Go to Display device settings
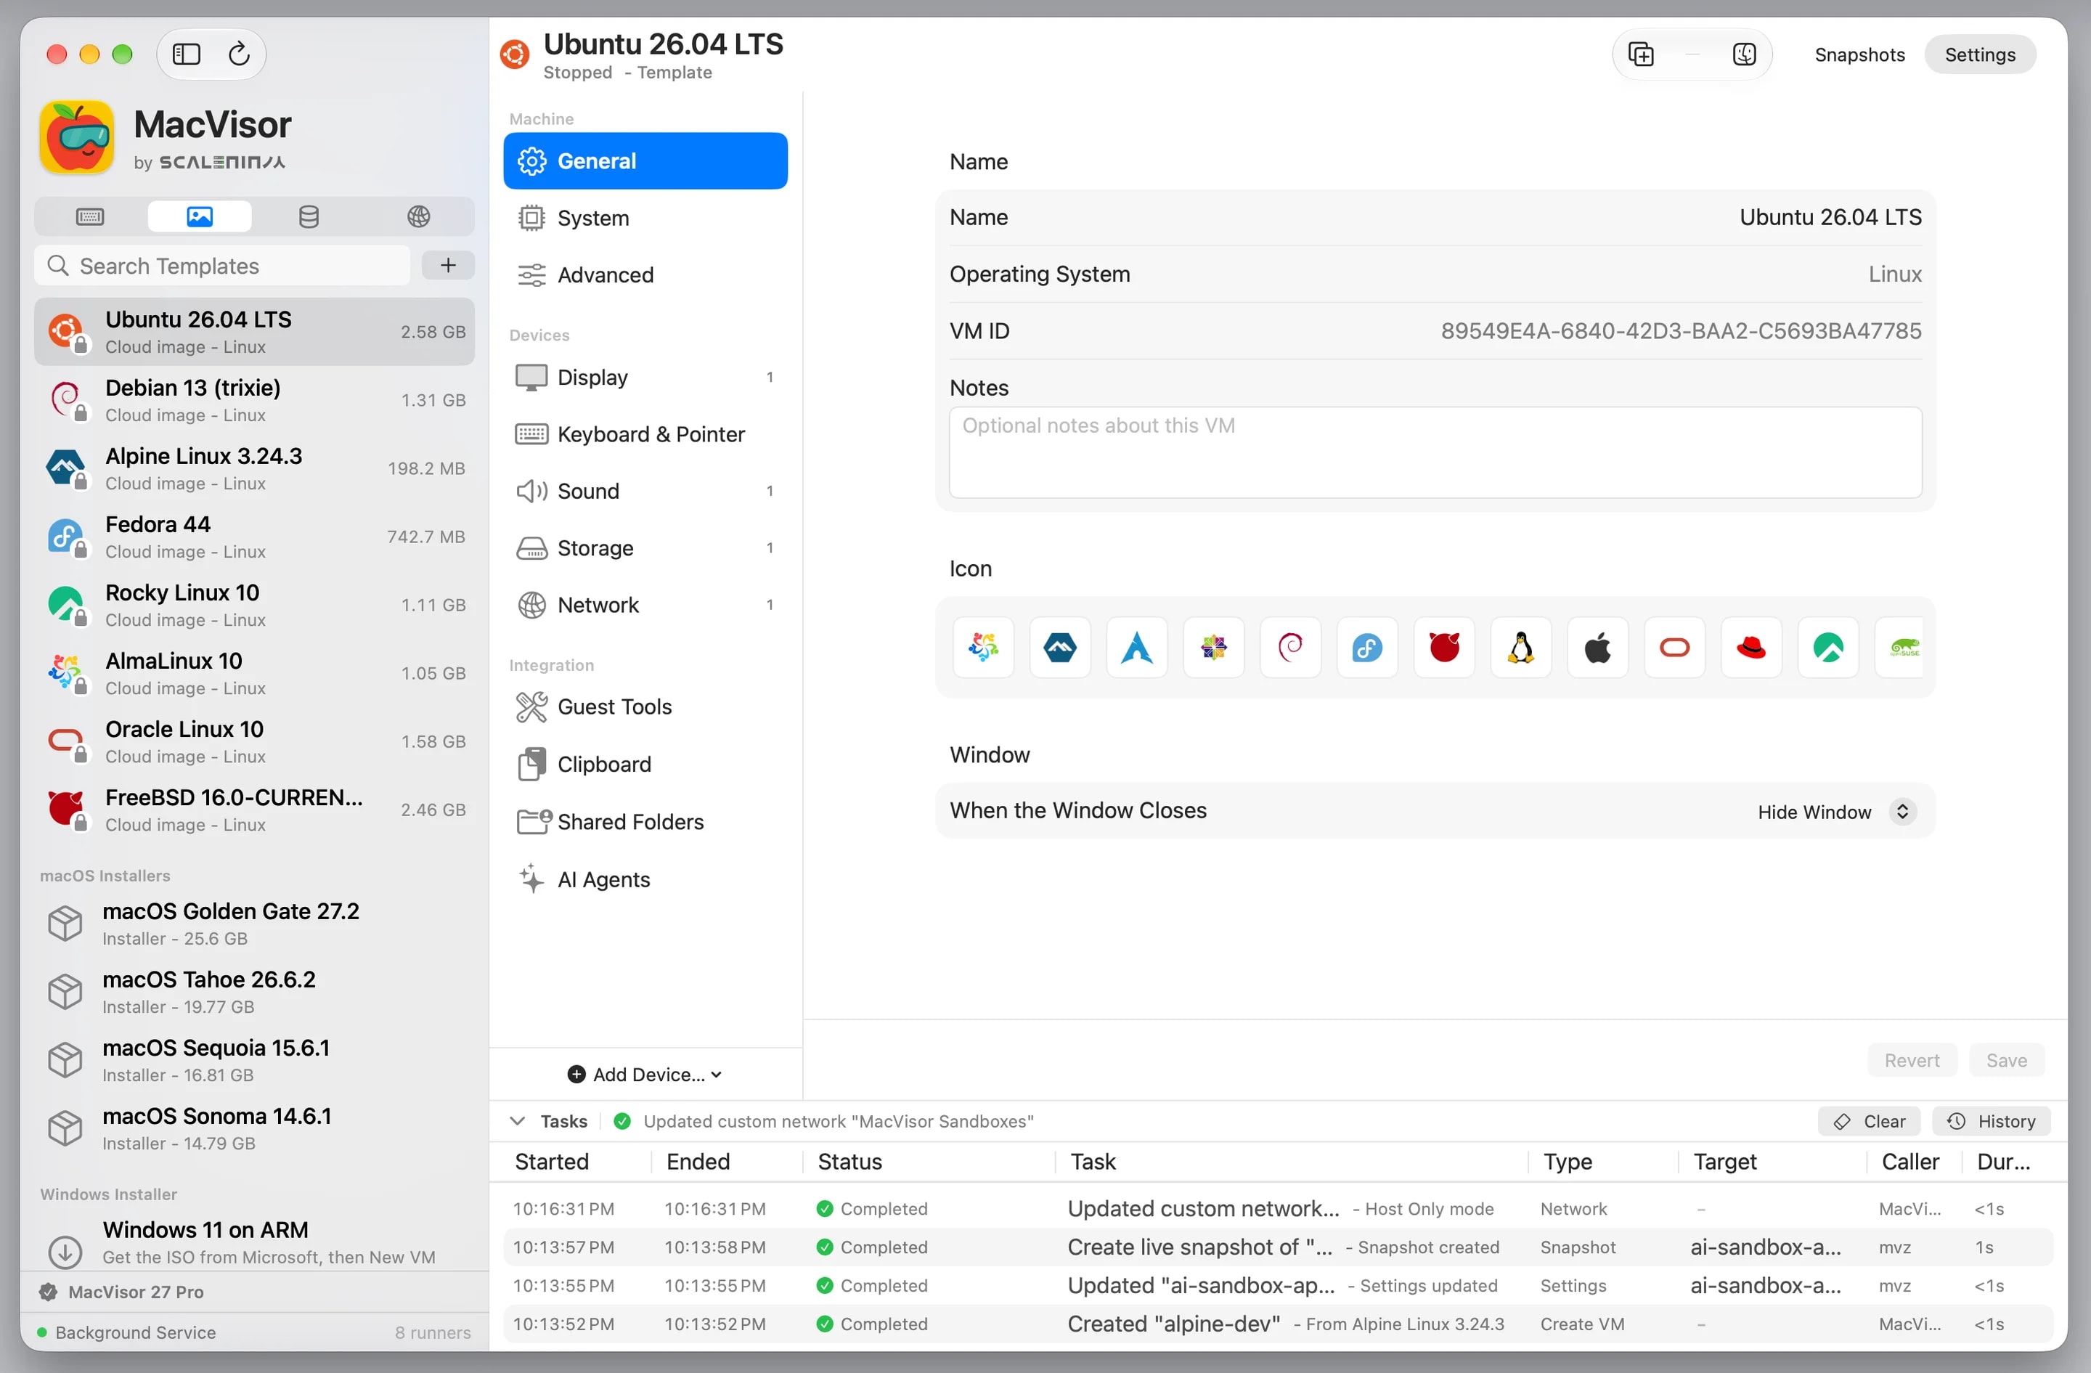Image resolution: width=2091 pixels, height=1373 pixels. click(645, 377)
